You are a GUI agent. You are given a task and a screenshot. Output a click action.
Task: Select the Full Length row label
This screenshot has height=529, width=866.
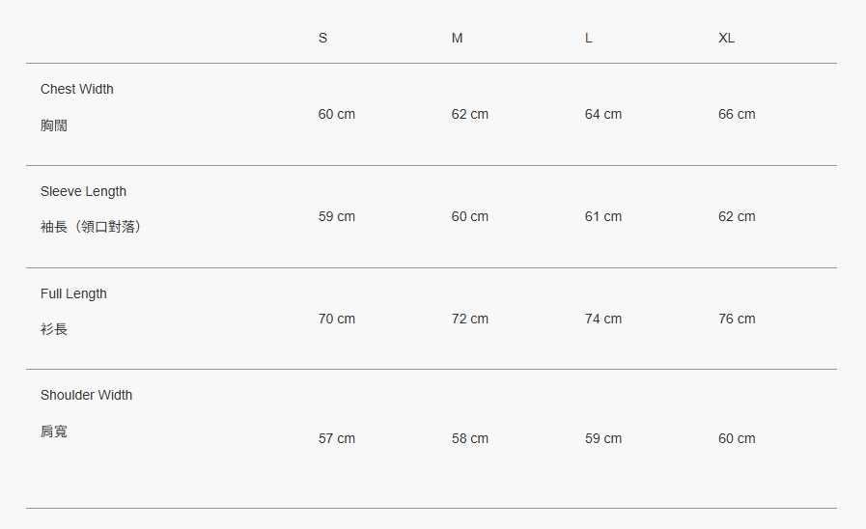(73, 293)
